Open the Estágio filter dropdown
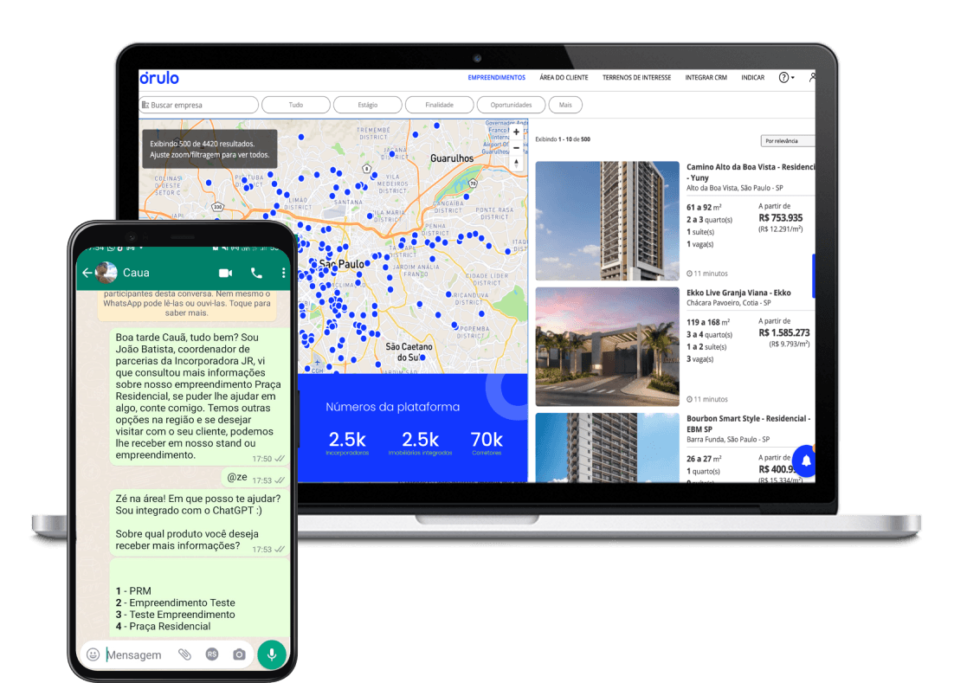The image size is (954, 683). 367,106
